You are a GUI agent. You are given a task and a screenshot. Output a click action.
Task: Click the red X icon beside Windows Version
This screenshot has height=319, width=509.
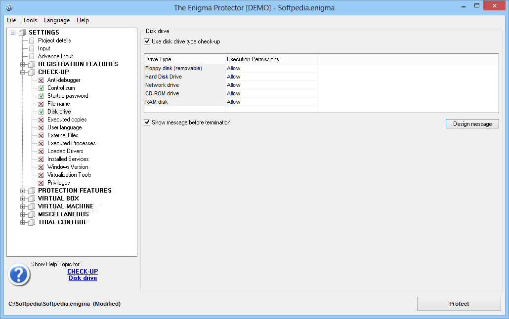pyautogui.click(x=41, y=167)
